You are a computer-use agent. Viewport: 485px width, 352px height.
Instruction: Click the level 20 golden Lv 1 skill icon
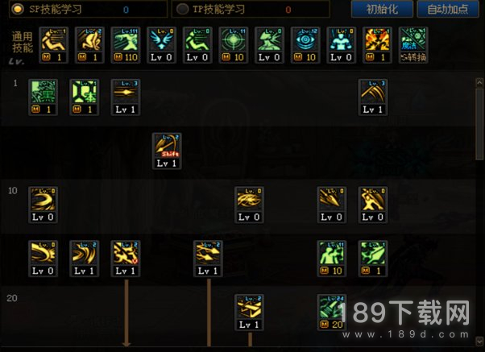coord(249,313)
